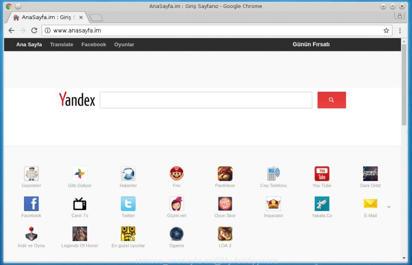
Task: Open the Gazeteler newspaper icon
Action: pos(31,173)
